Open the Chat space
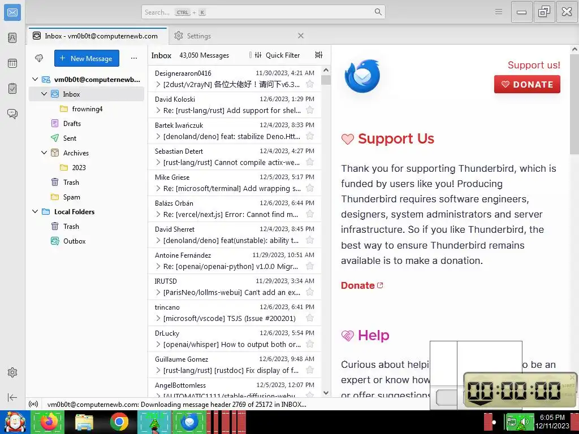Image resolution: width=579 pixels, height=434 pixels. pos(12,114)
